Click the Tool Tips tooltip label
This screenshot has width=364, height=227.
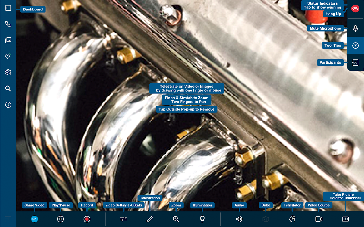tap(333, 45)
